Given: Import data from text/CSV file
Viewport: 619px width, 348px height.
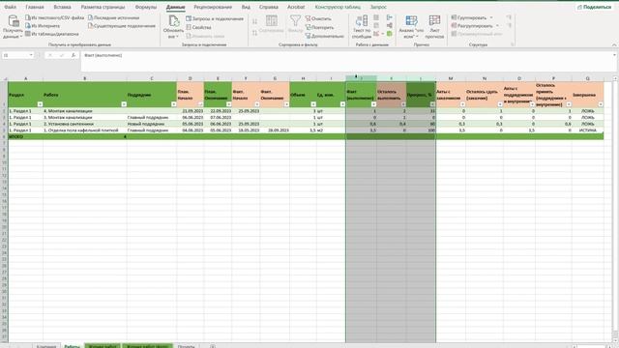Looking at the screenshot, I should pos(54,17).
